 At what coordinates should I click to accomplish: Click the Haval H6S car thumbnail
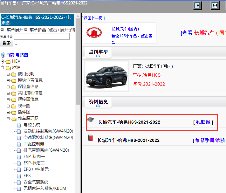pyautogui.click(x=106, y=76)
